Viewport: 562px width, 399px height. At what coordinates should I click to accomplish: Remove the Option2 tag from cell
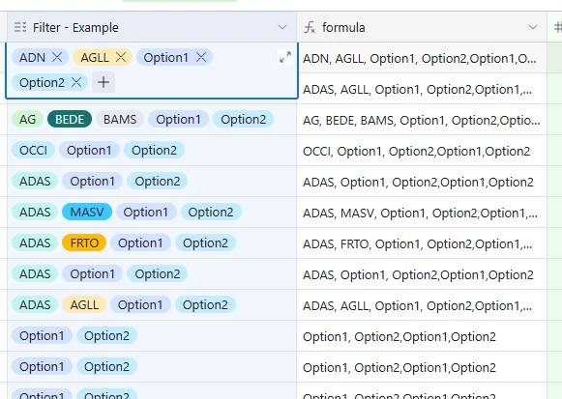76,82
